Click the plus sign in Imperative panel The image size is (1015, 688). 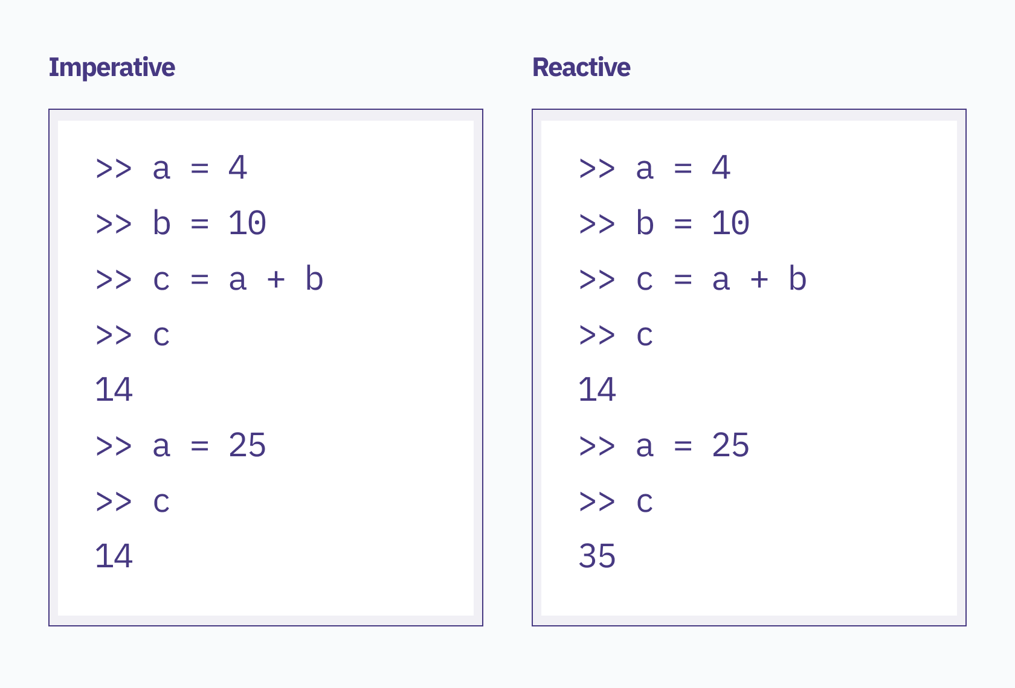click(276, 279)
